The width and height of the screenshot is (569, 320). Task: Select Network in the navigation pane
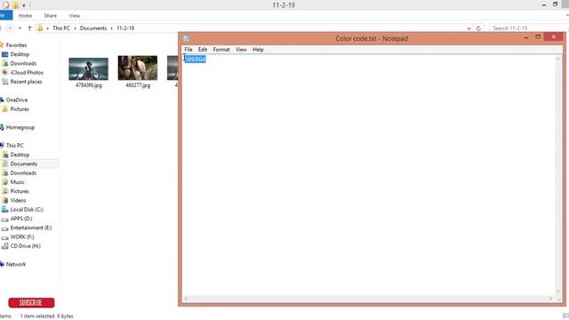pyautogui.click(x=16, y=264)
